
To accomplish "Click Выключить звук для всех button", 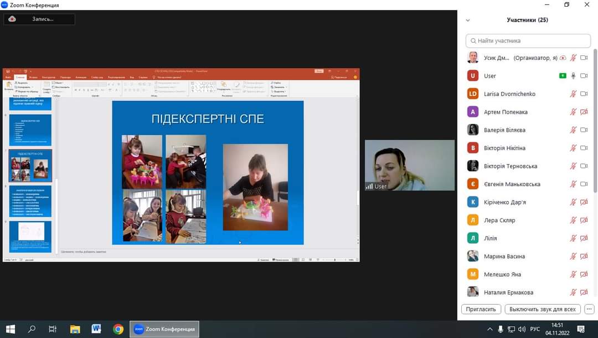I will [543, 309].
